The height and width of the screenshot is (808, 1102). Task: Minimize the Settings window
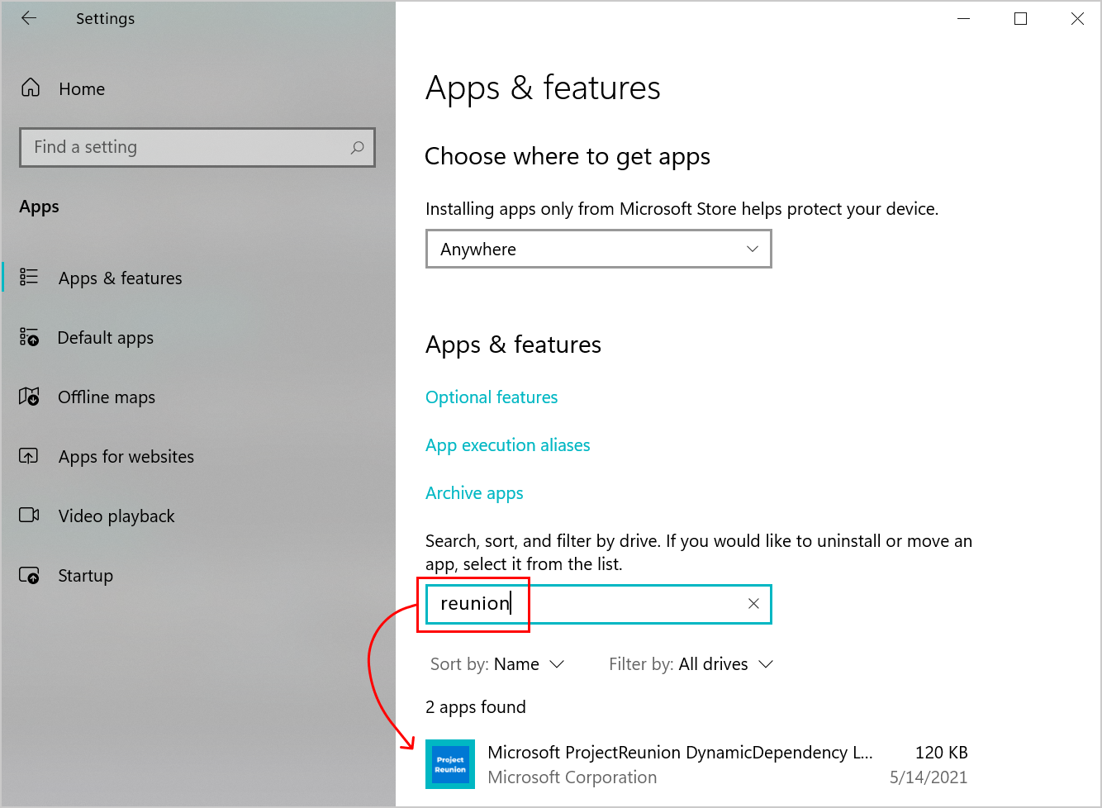click(x=963, y=18)
